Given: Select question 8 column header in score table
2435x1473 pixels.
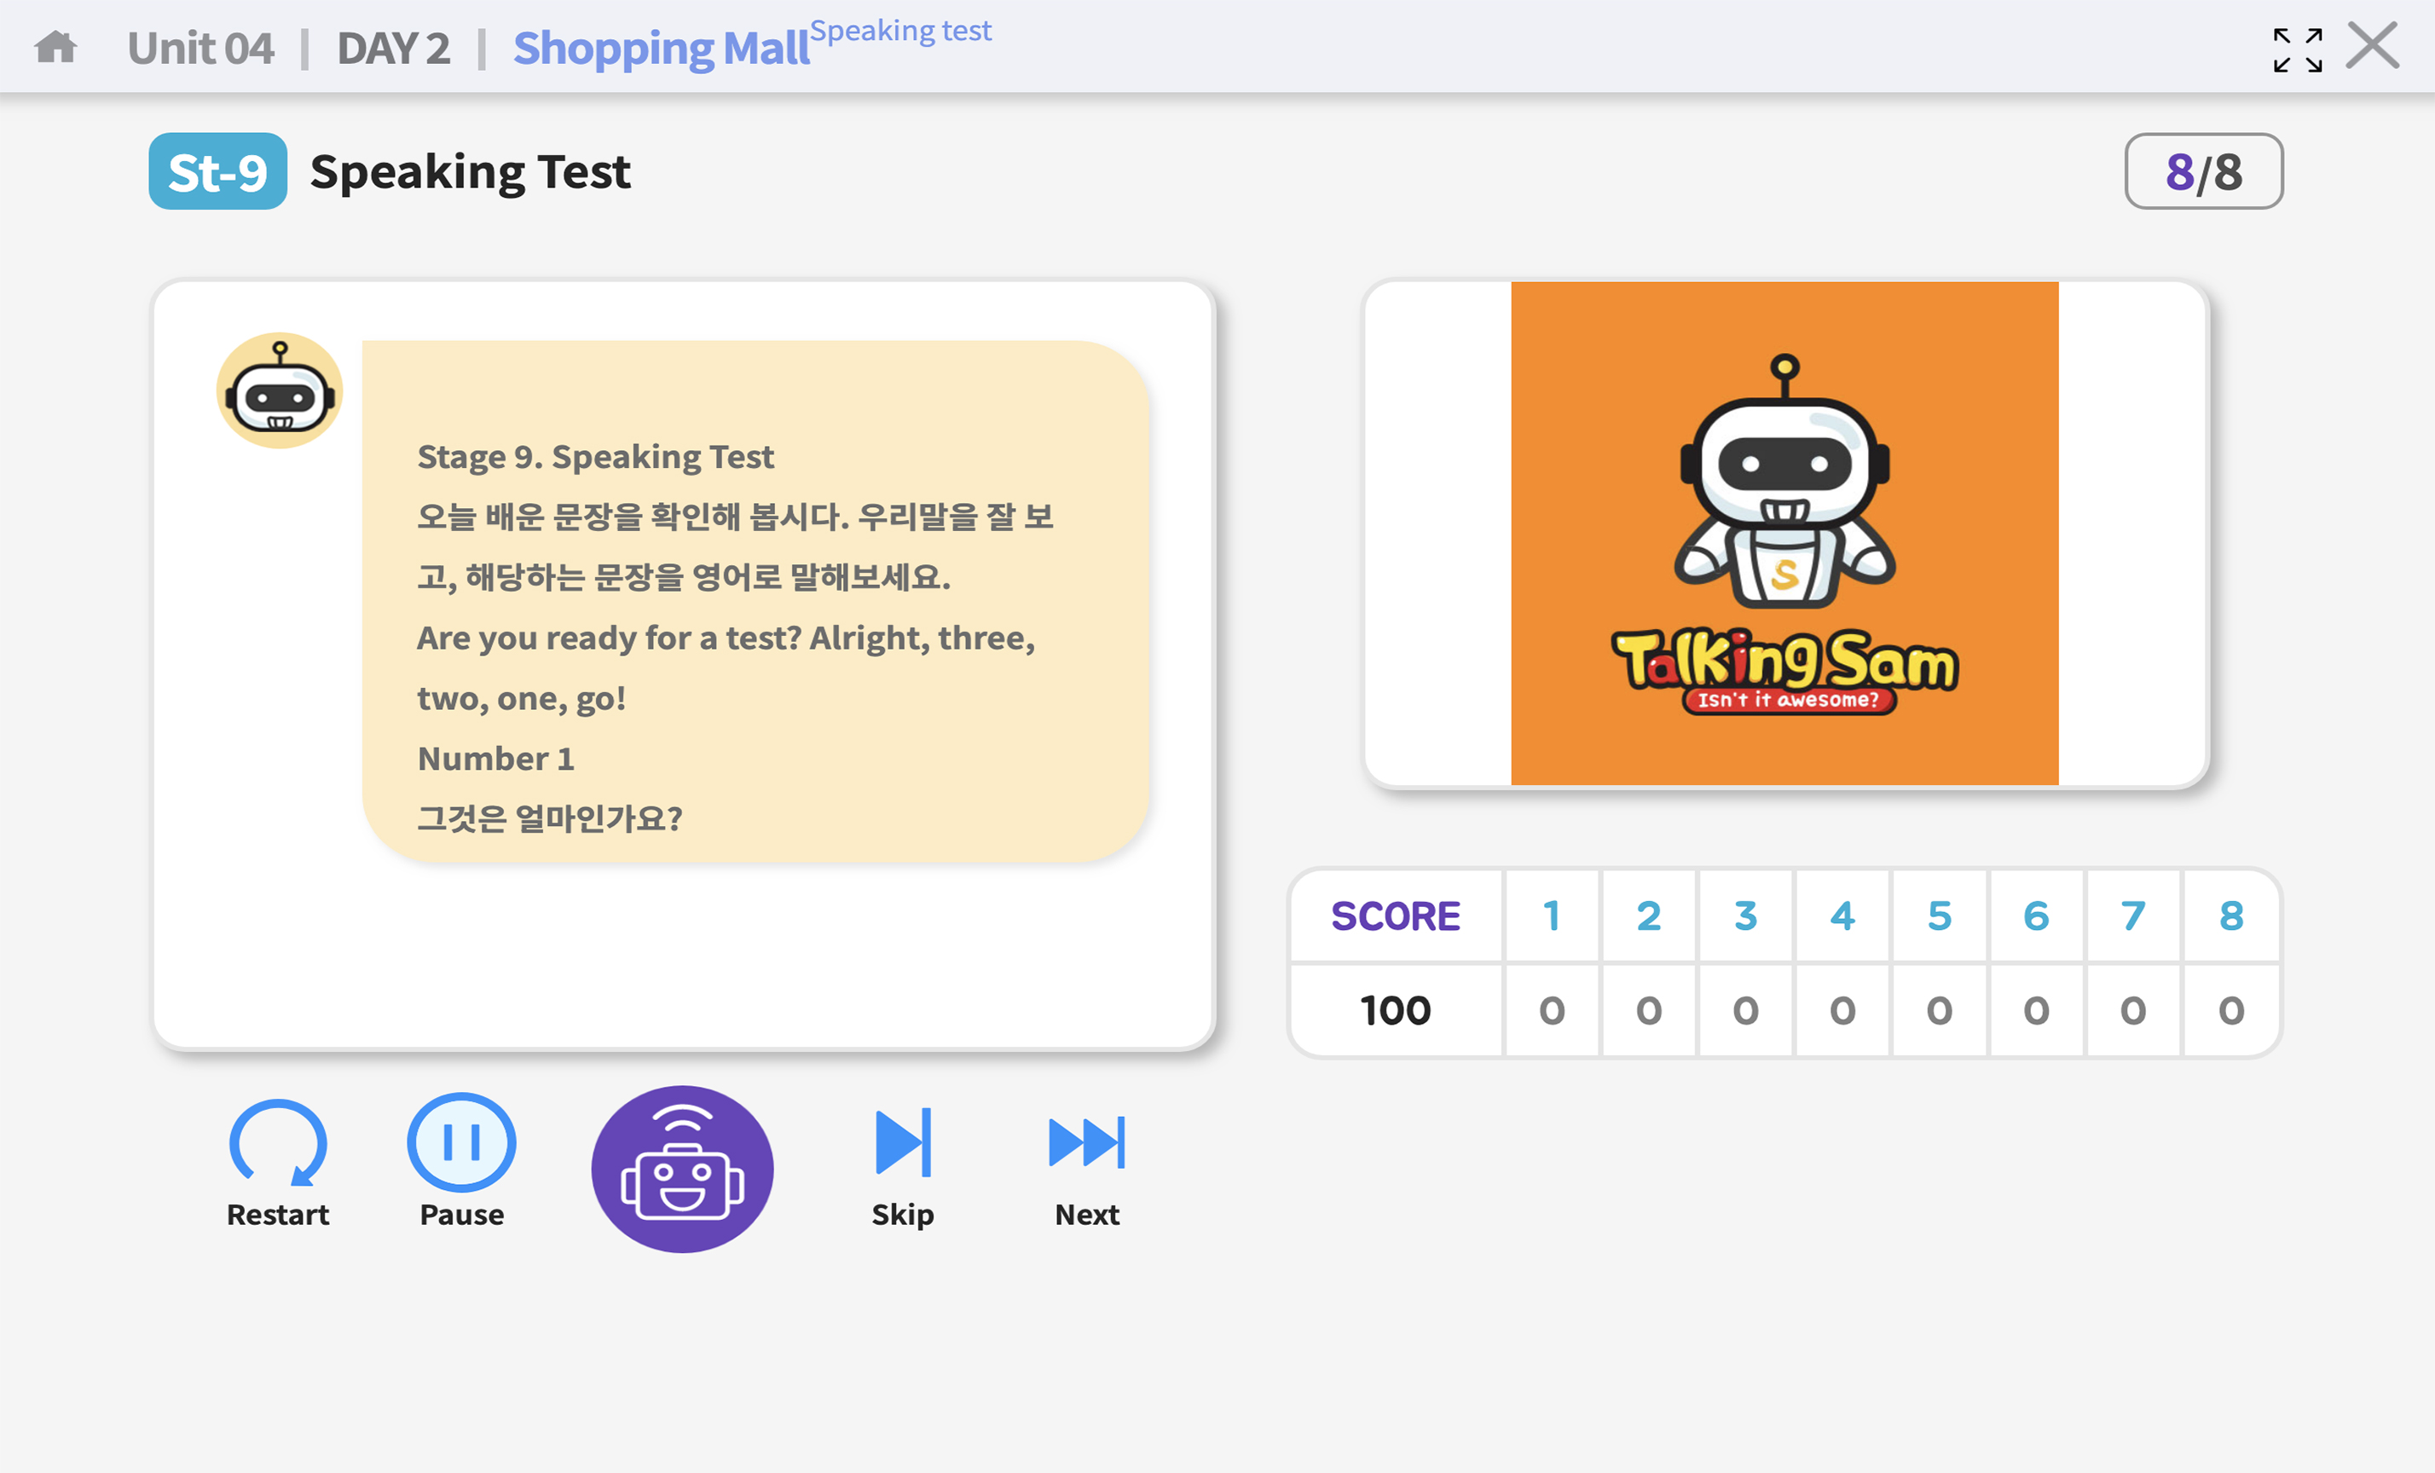Looking at the screenshot, I should pos(2230,916).
